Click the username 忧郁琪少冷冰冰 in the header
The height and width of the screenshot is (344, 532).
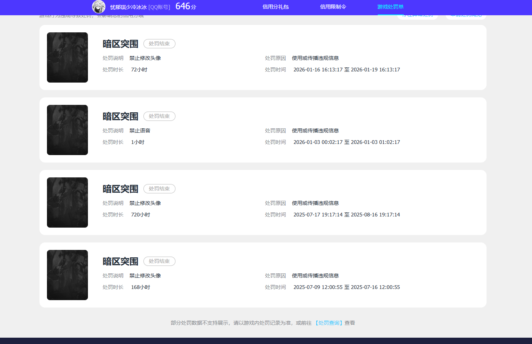click(128, 7)
